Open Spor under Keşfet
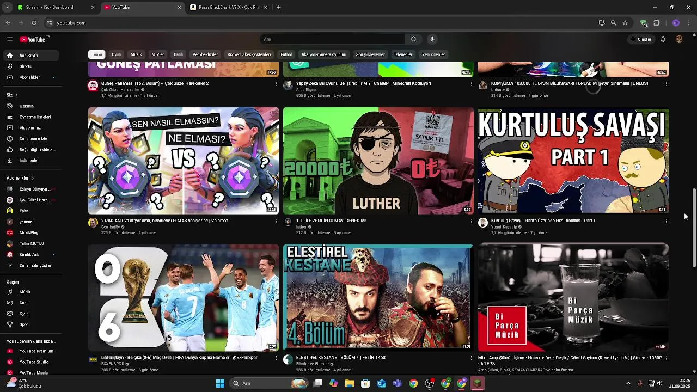The height and width of the screenshot is (392, 697). [32, 324]
